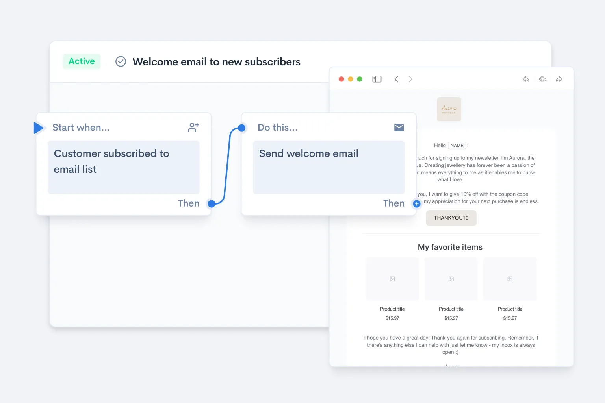This screenshot has width=605, height=403.
Task: Click the checkmark circle icon beside workflow title
Action: (121, 61)
